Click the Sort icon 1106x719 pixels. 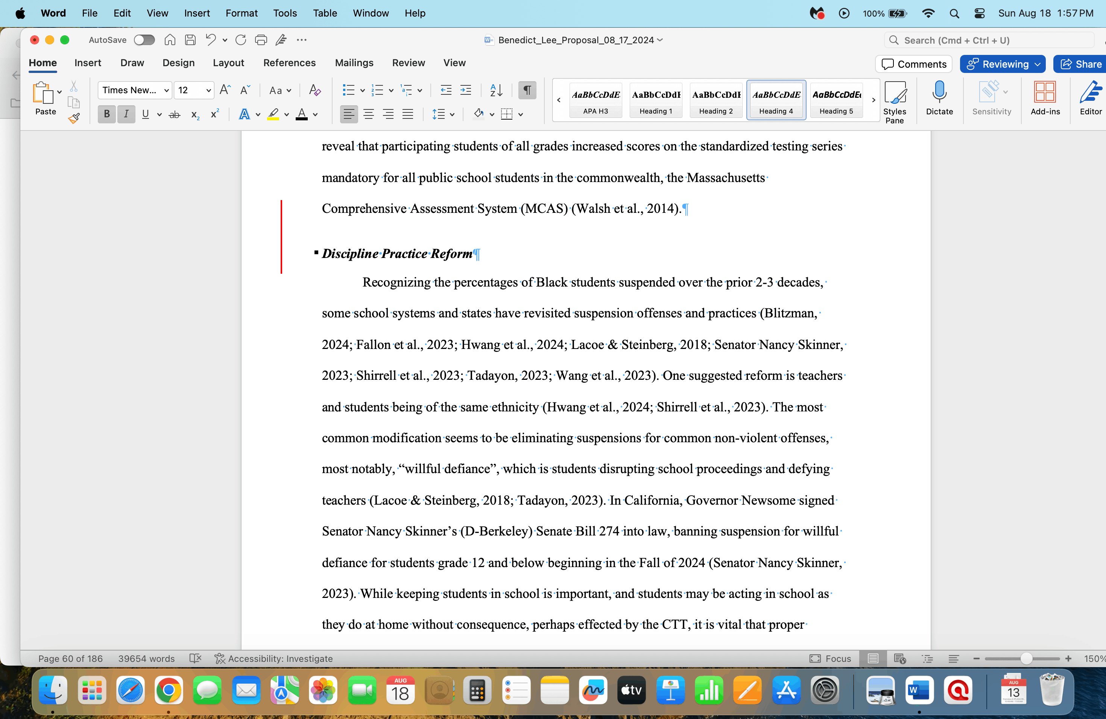pyautogui.click(x=495, y=90)
